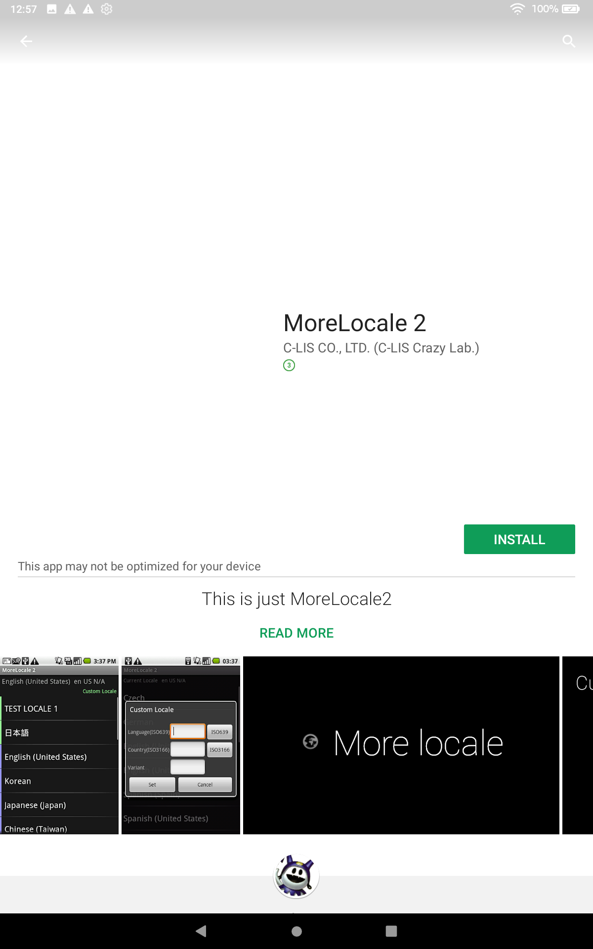Tap the Android recent apps button

(391, 931)
